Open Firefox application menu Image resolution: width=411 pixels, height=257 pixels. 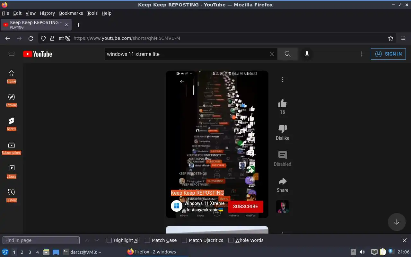403,38
